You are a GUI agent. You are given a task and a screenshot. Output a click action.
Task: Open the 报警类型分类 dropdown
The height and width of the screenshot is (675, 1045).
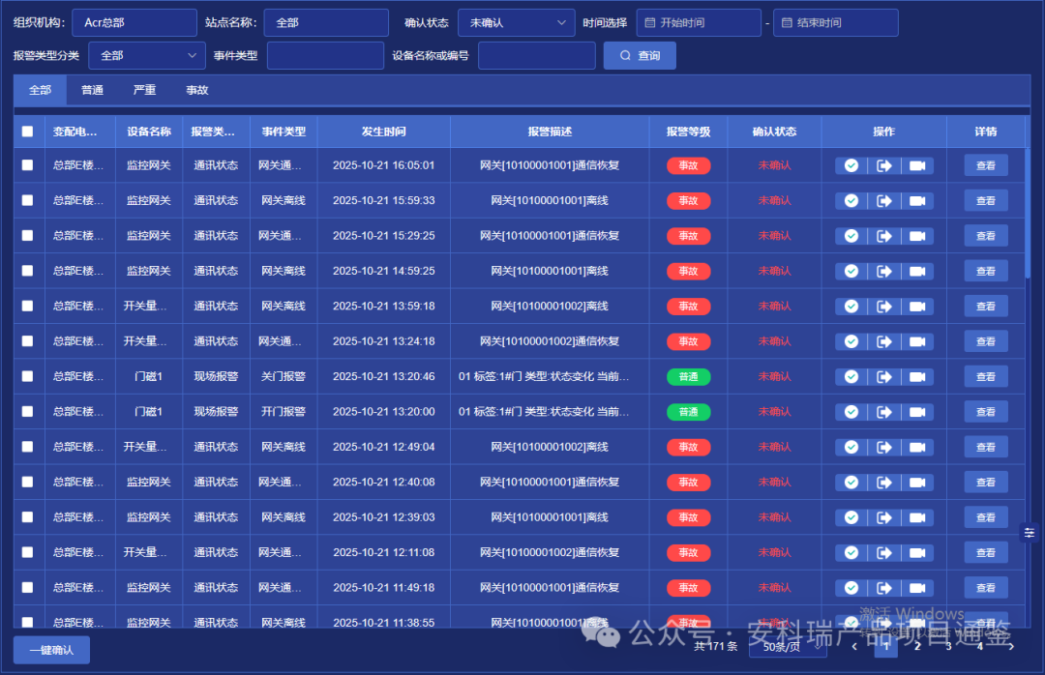pos(146,56)
